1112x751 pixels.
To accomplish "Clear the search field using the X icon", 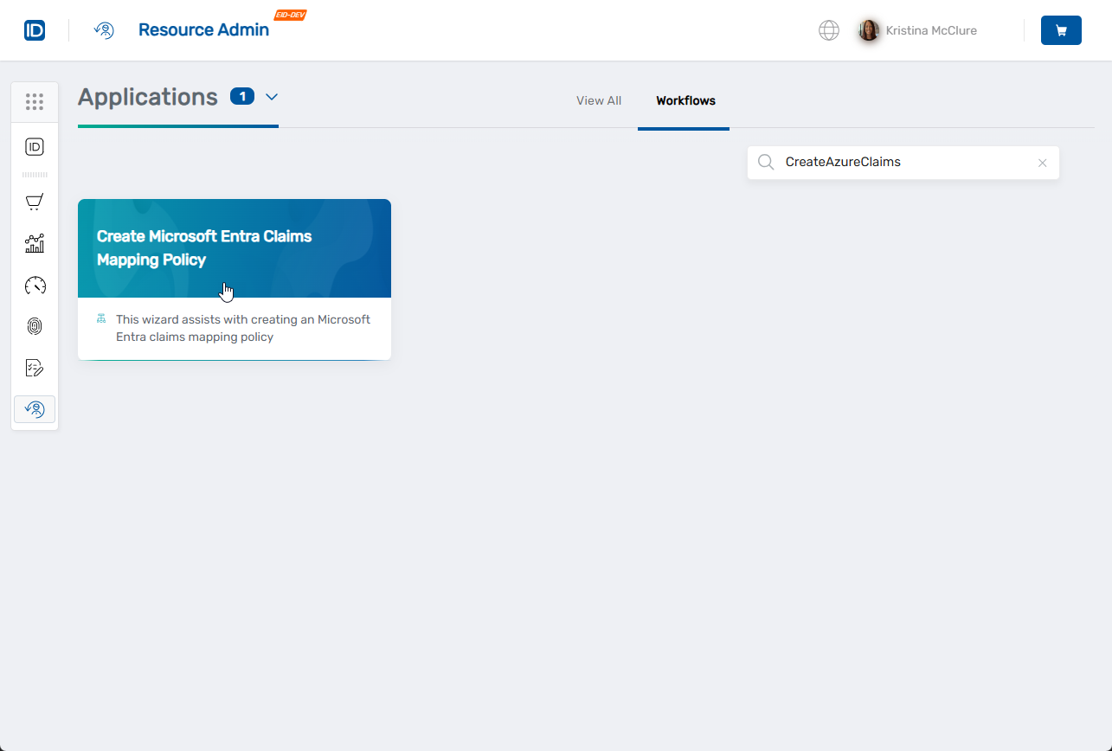I will [x=1042, y=163].
